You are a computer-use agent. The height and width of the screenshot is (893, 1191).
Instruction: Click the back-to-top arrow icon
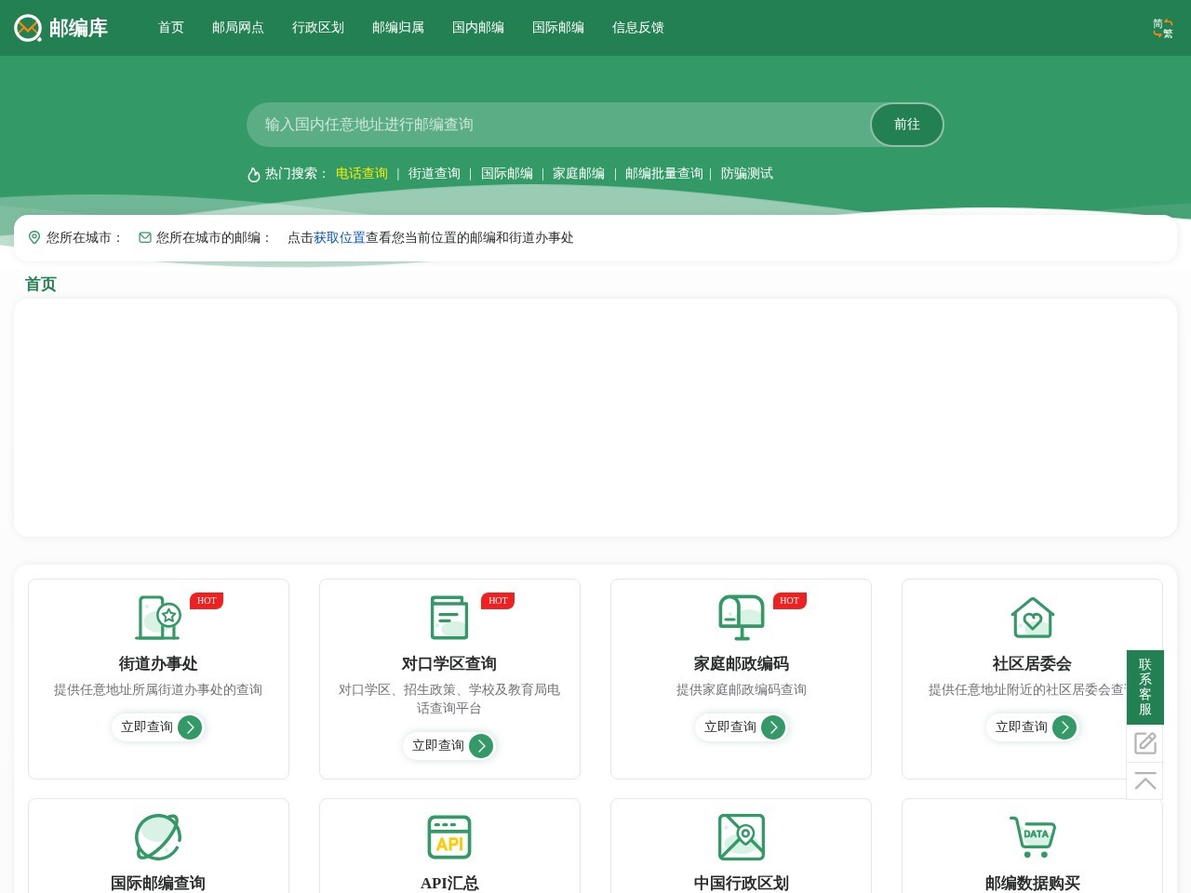pyautogui.click(x=1145, y=781)
